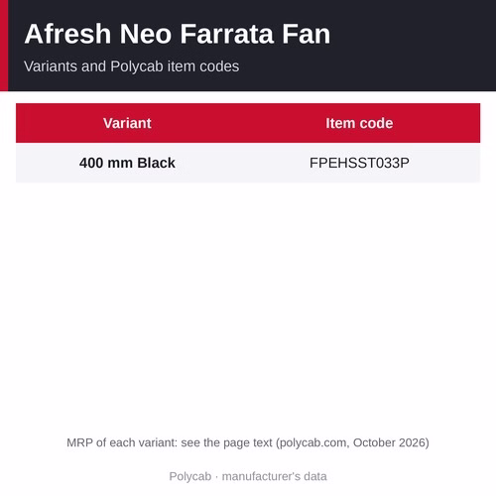Click the word Polycab in bottom credit
The image size is (496, 496).
pos(190,476)
